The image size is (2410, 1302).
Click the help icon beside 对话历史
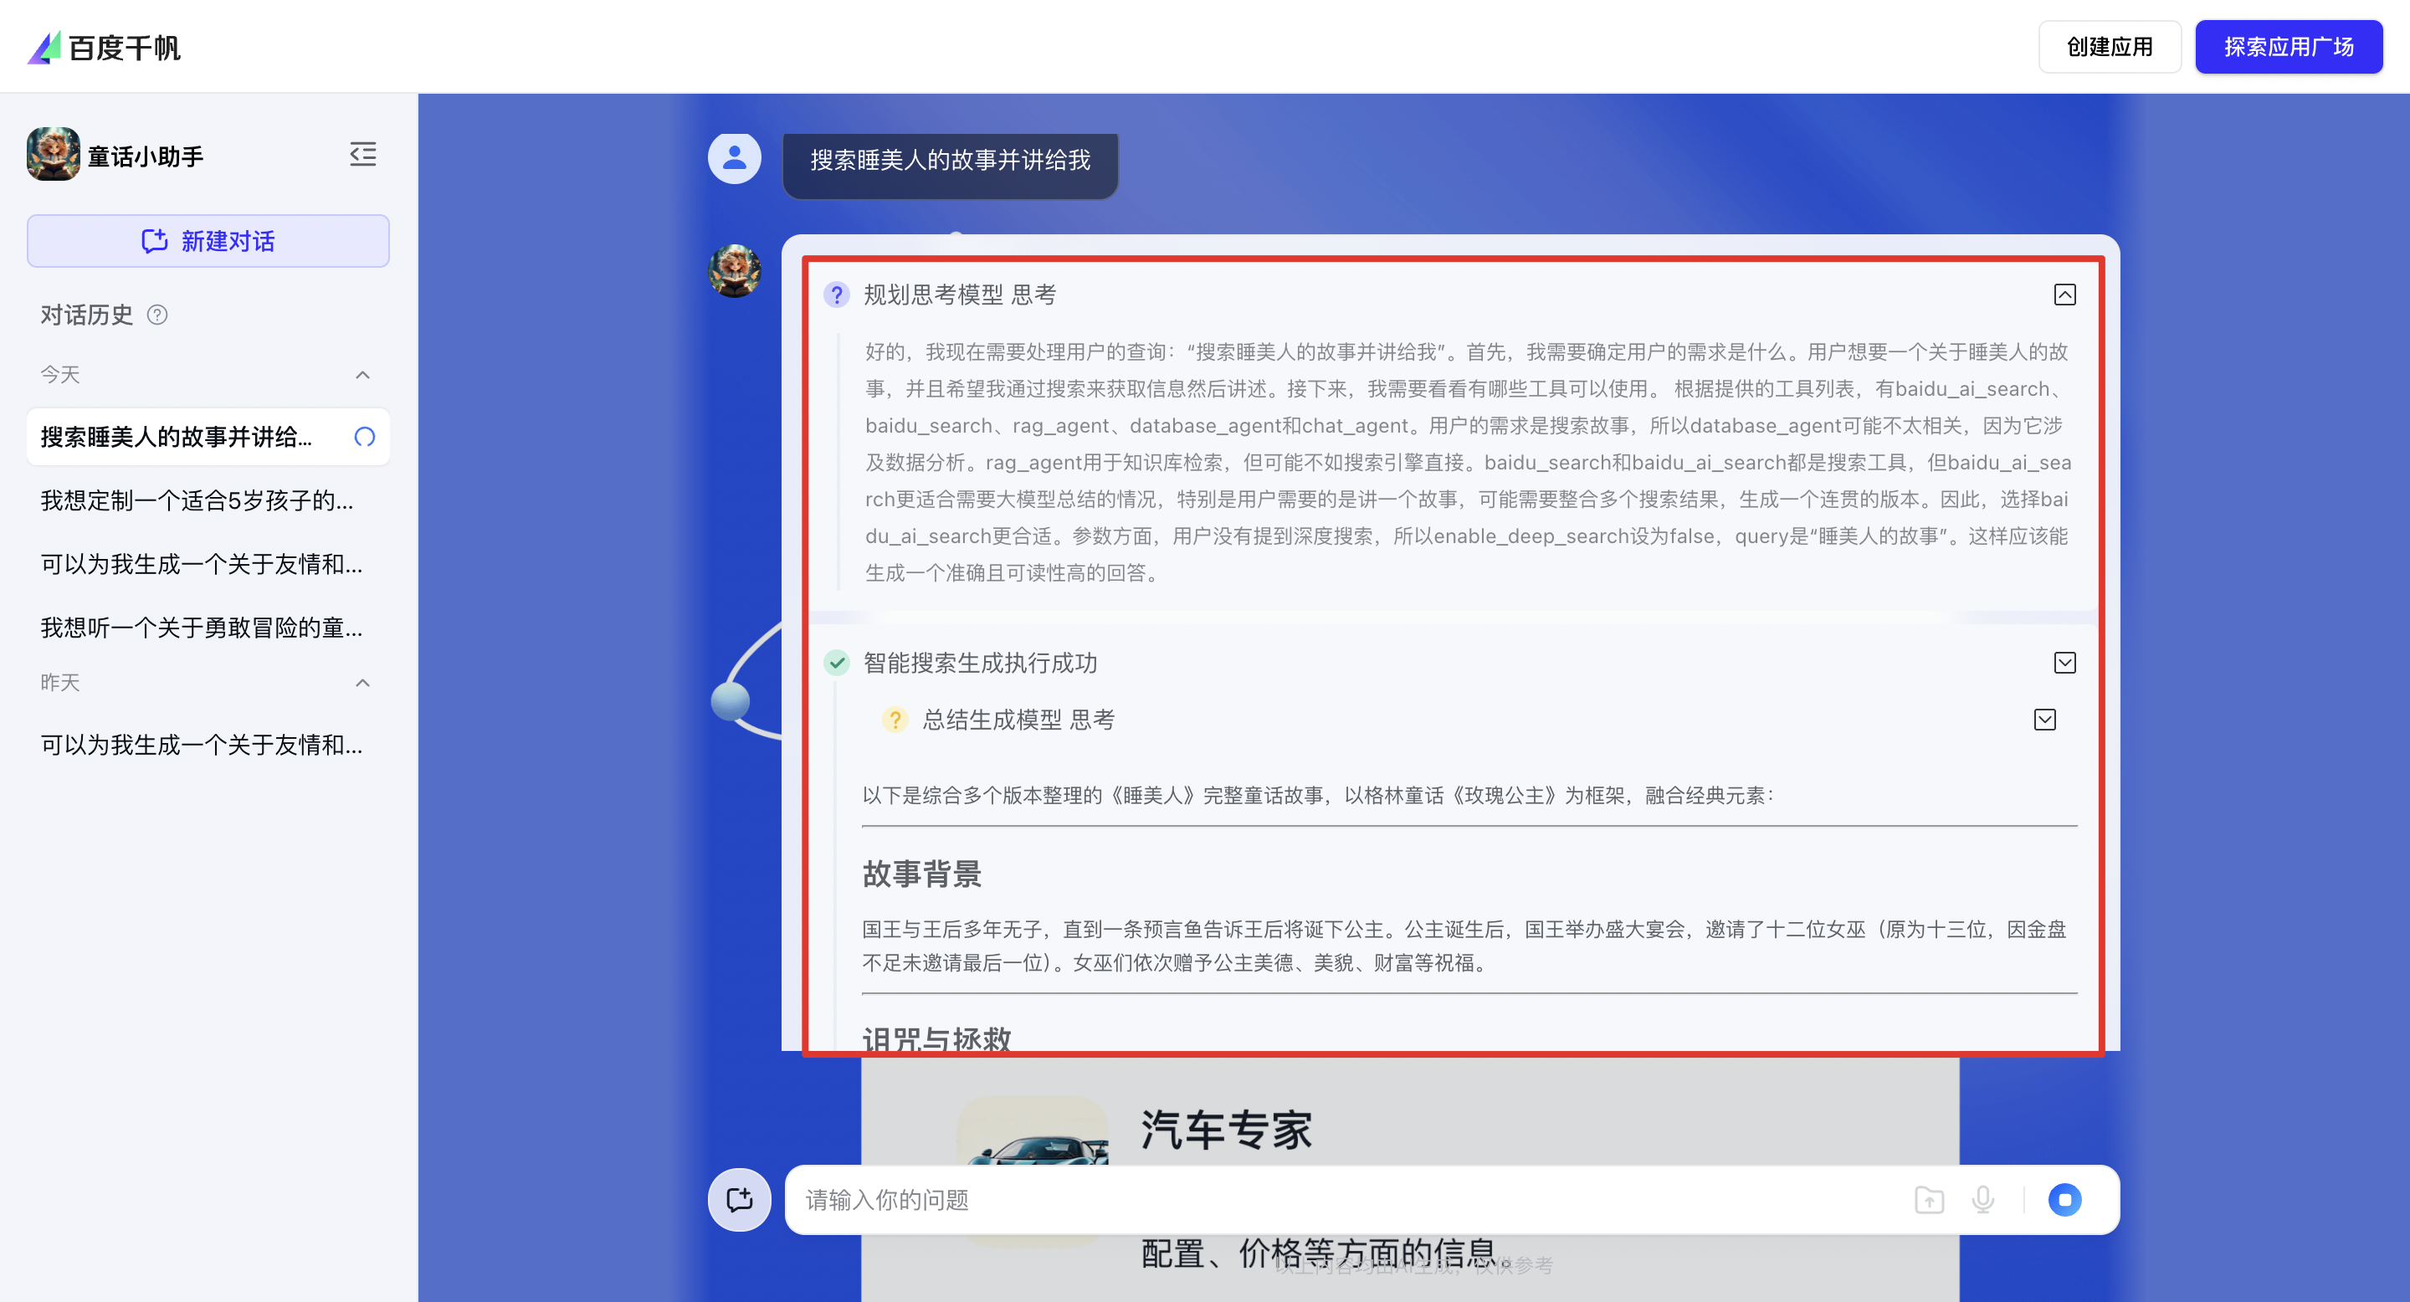tap(157, 315)
